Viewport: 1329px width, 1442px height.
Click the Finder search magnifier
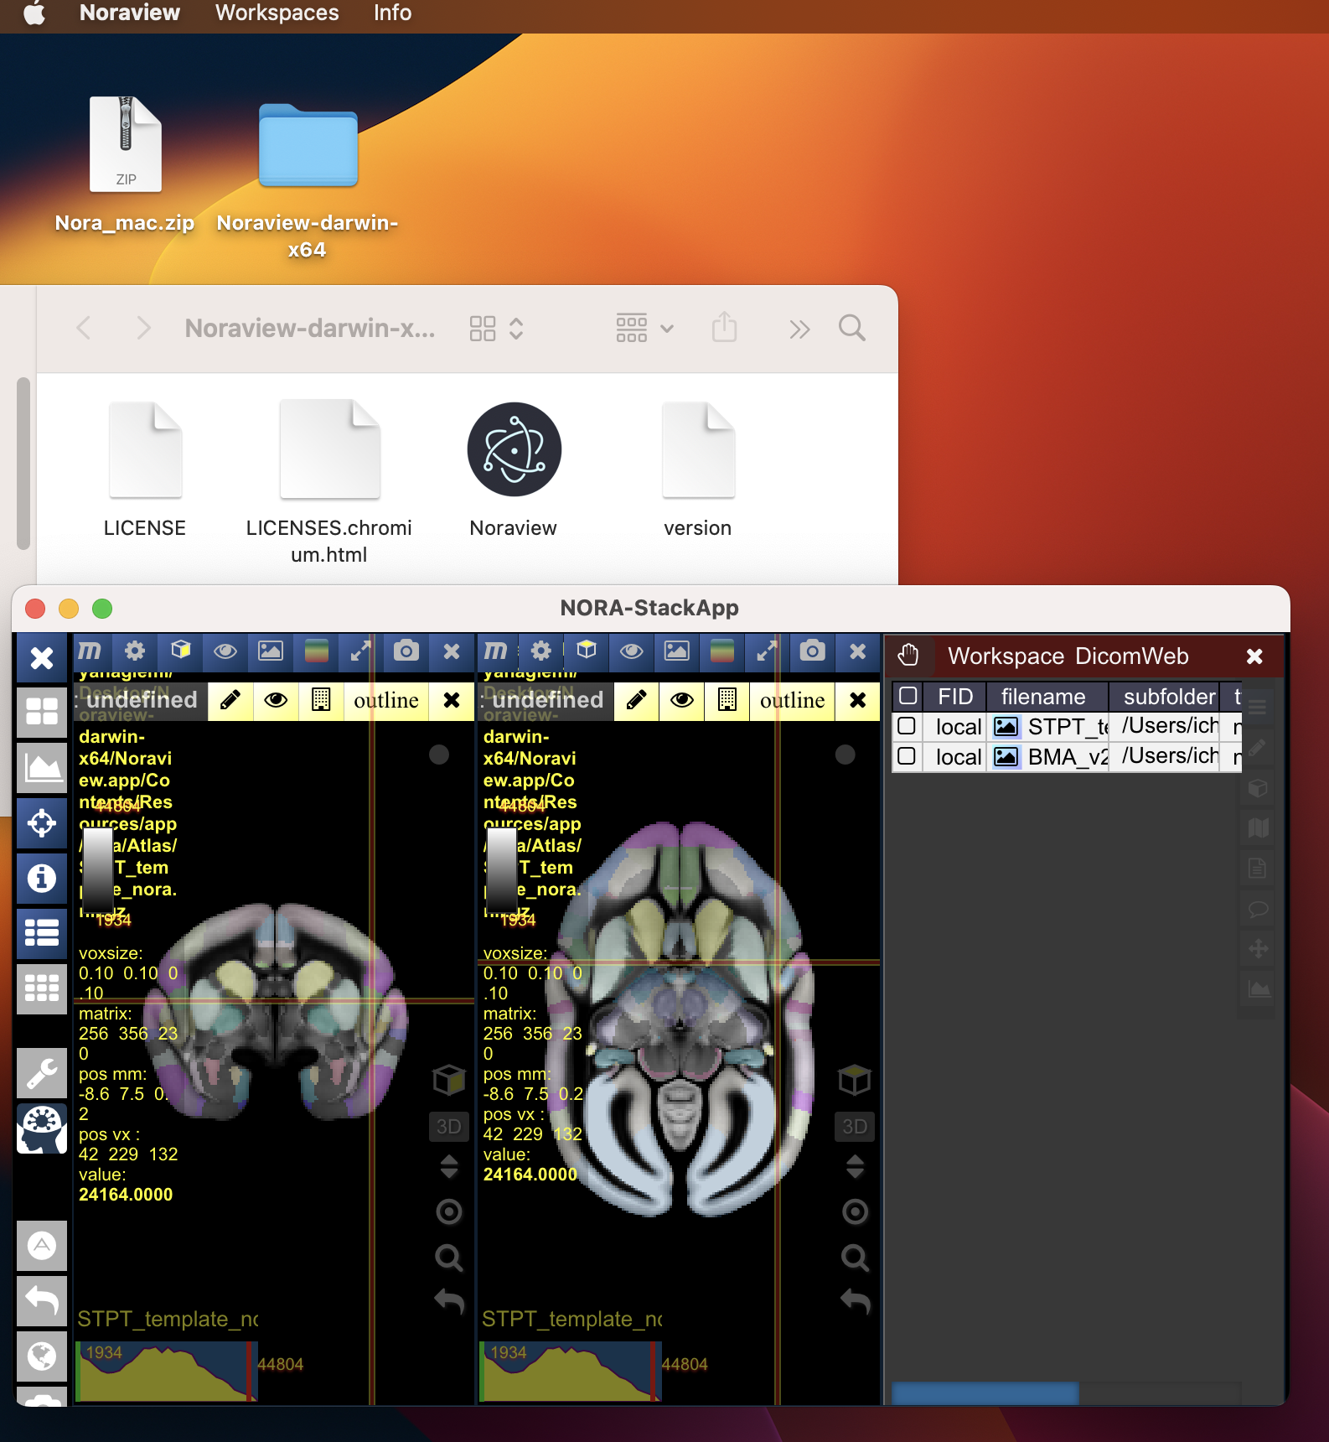(852, 328)
